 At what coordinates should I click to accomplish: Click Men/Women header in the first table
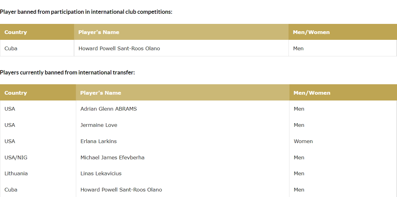point(311,32)
